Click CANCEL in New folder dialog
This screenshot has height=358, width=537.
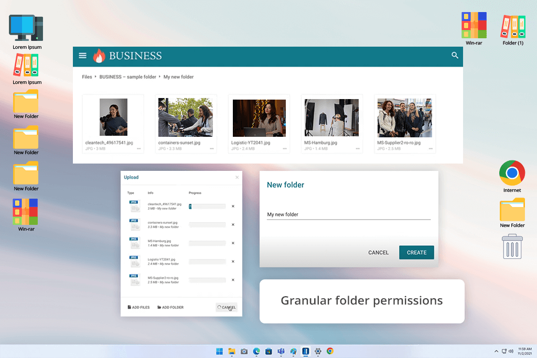point(379,253)
